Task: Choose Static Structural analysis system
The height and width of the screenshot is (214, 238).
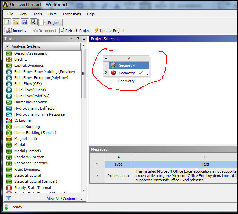Action: click(x=28, y=175)
